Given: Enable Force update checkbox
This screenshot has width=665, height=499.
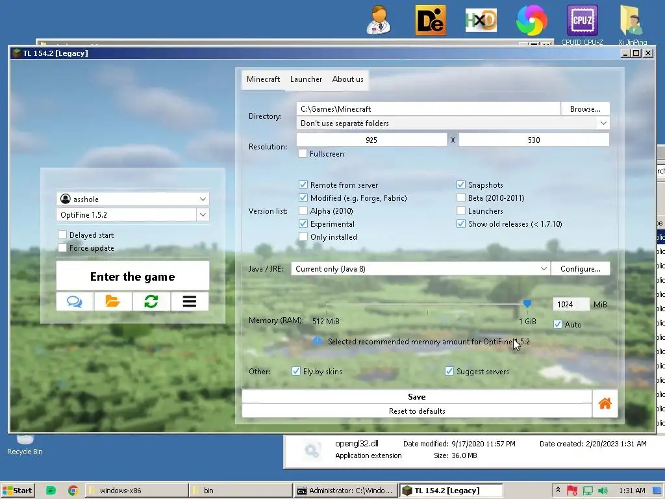Looking at the screenshot, I should (x=62, y=248).
